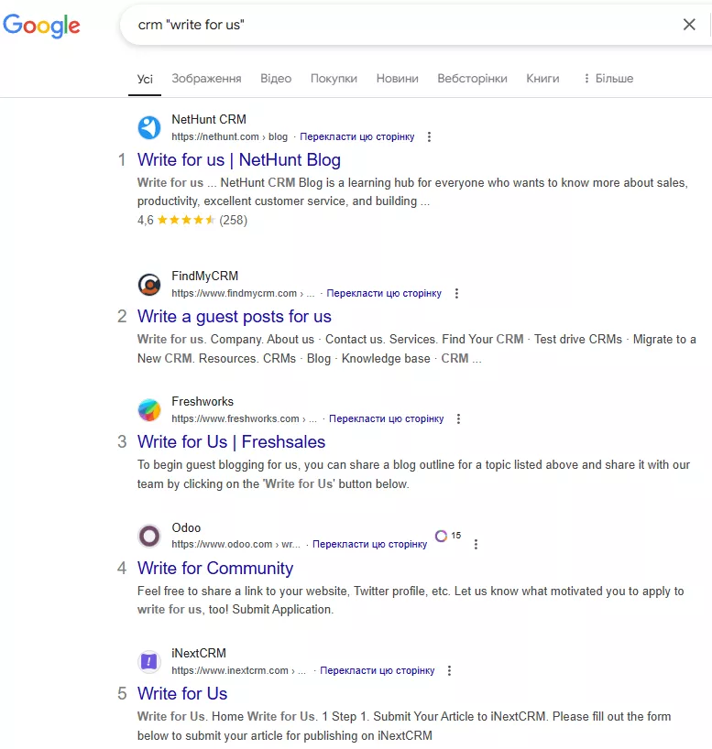712x749 pixels.
Task: Open the Write for Community Odoo result
Action: pyautogui.click(x=215, y=569)
